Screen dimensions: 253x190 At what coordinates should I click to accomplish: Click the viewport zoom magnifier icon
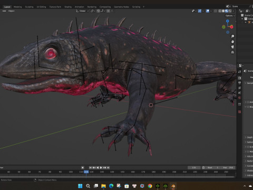pos(232,36)
